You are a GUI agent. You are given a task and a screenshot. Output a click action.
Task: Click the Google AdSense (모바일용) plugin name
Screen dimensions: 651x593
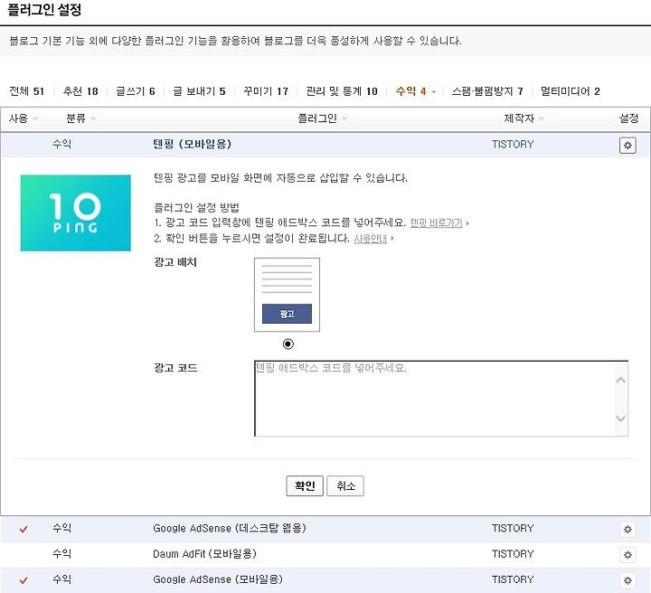tap(218, 579)
